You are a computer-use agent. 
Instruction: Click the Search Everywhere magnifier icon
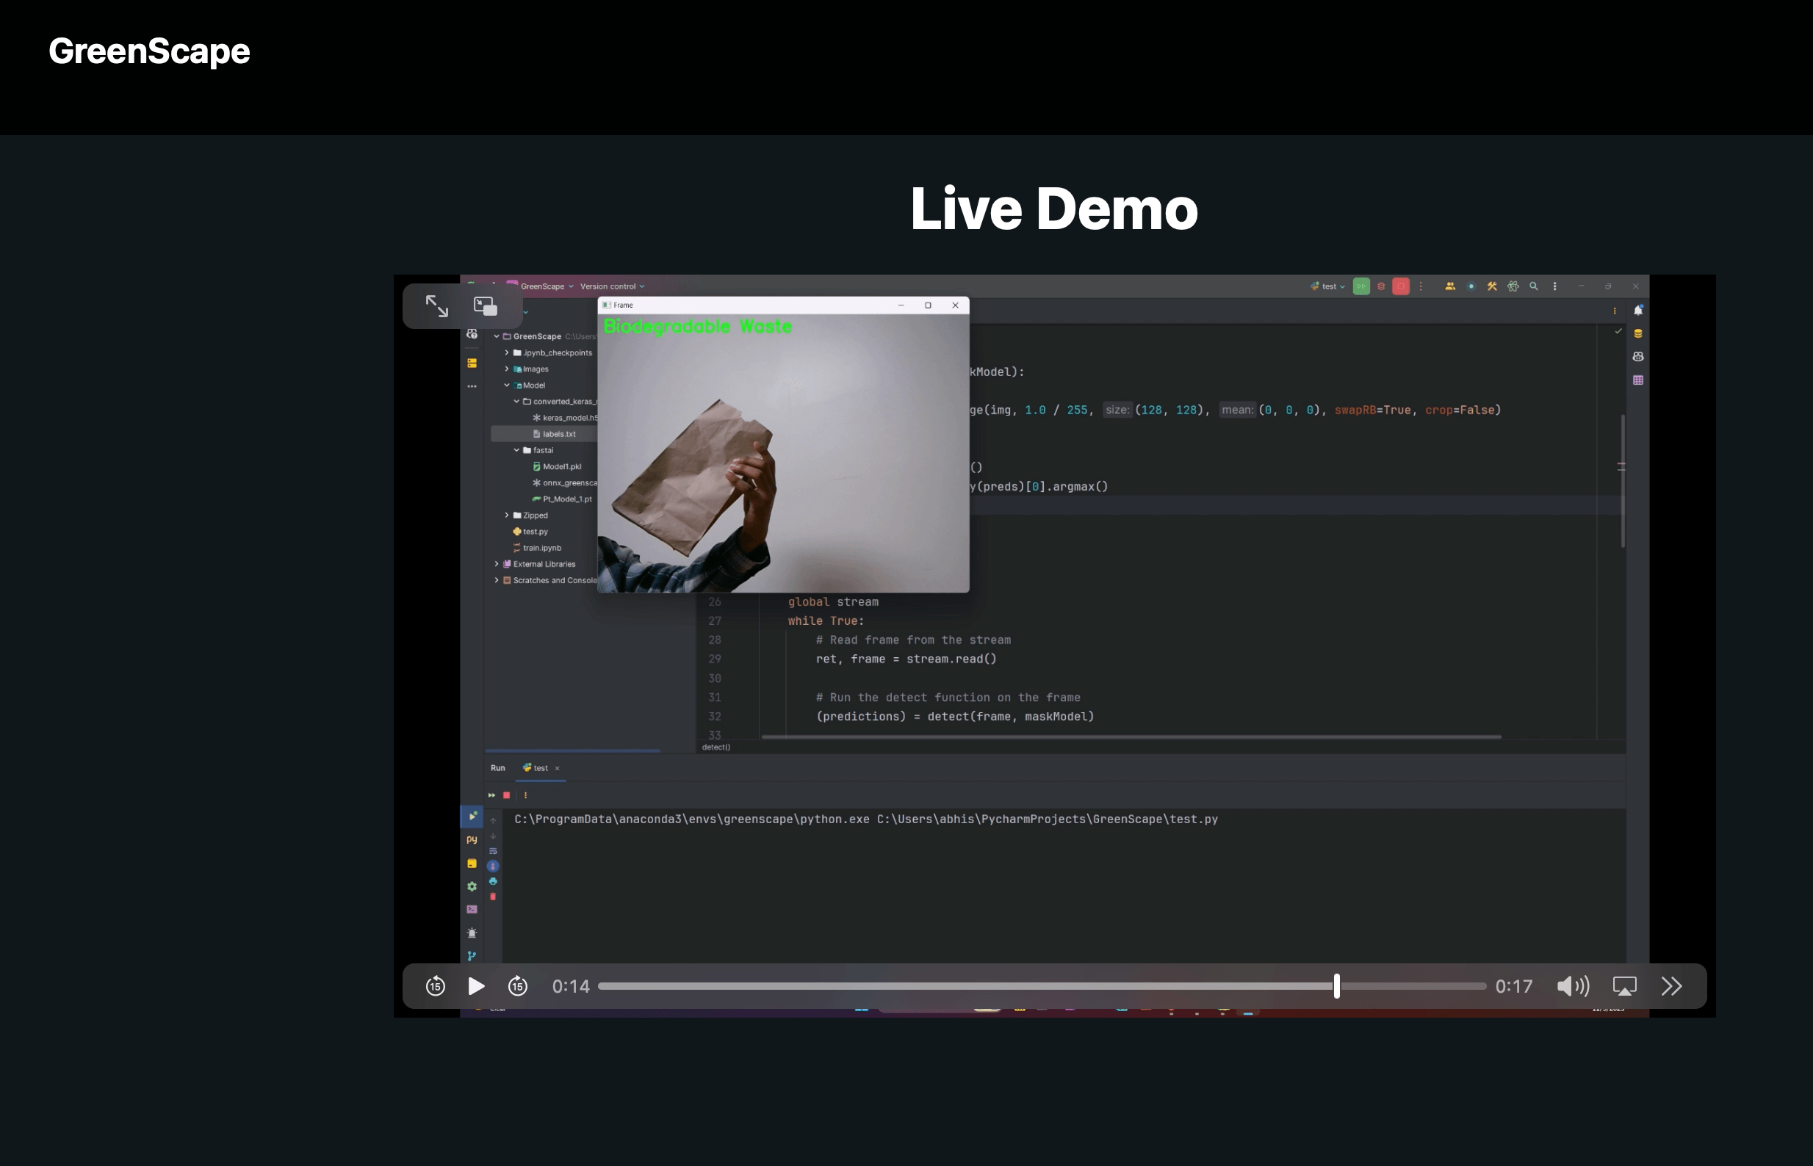tap(1534, 286)
